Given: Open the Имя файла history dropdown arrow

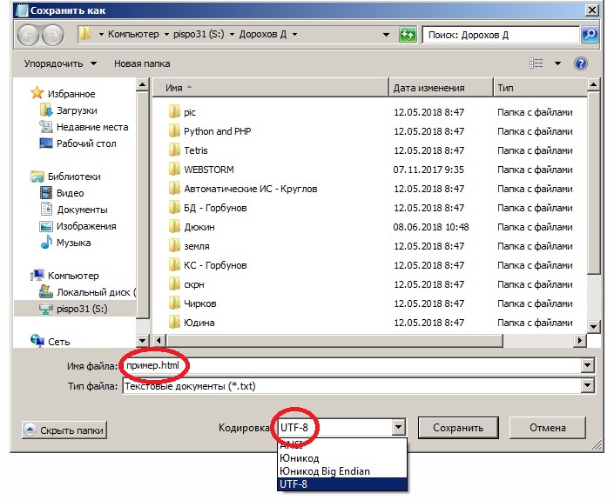Looking at the screenshot, I should tap(588, 366).
